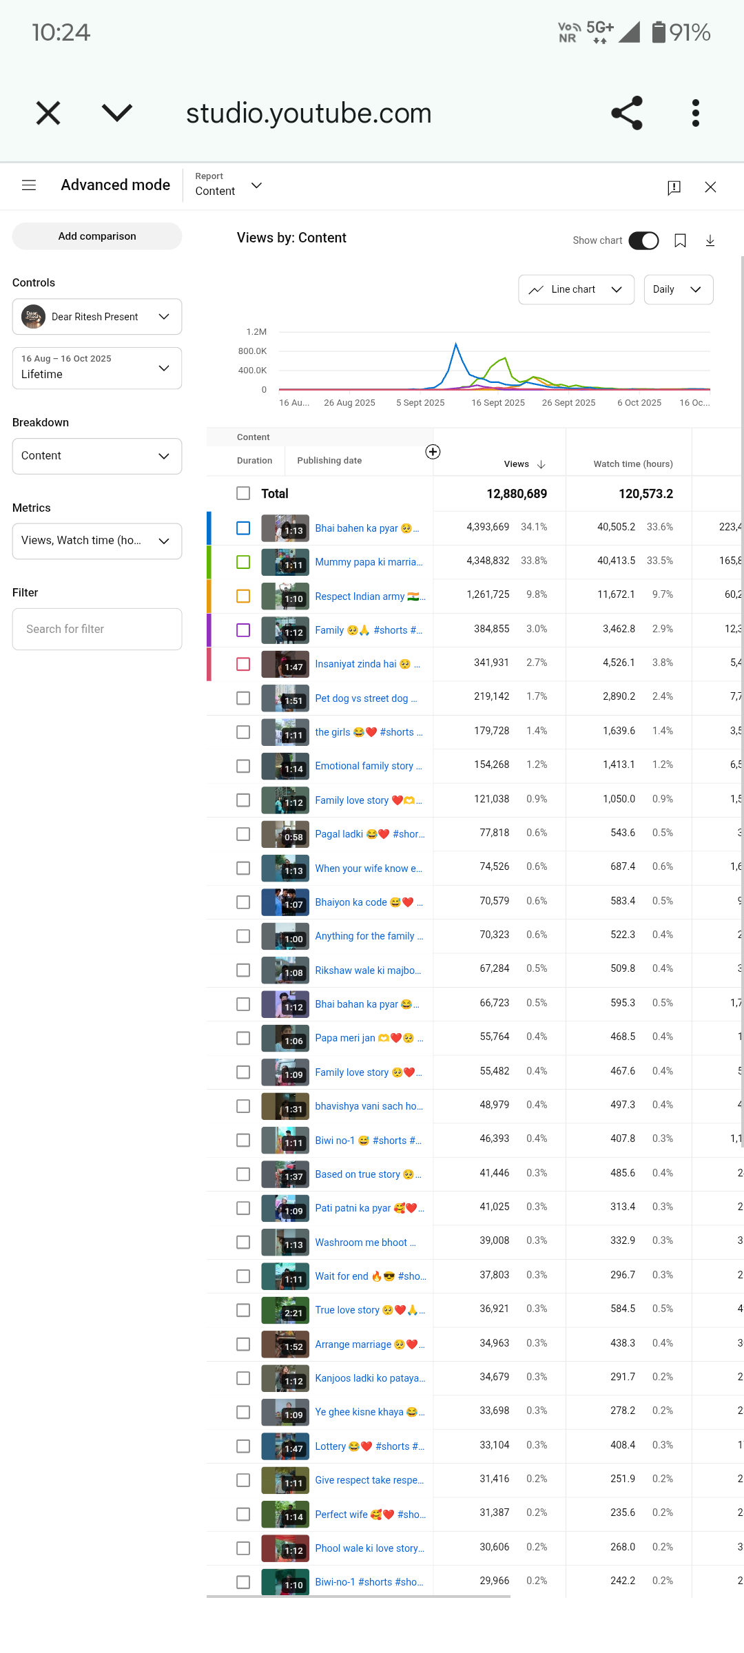Open the Report Content selector

click(x=229, y=185)
